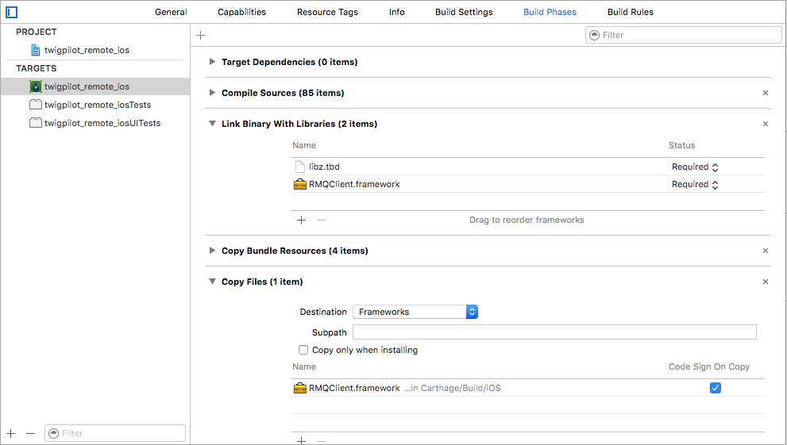The image size is (787, 445).
Task: Collapse the Link Binary With Libraries section
Action: 212,123
